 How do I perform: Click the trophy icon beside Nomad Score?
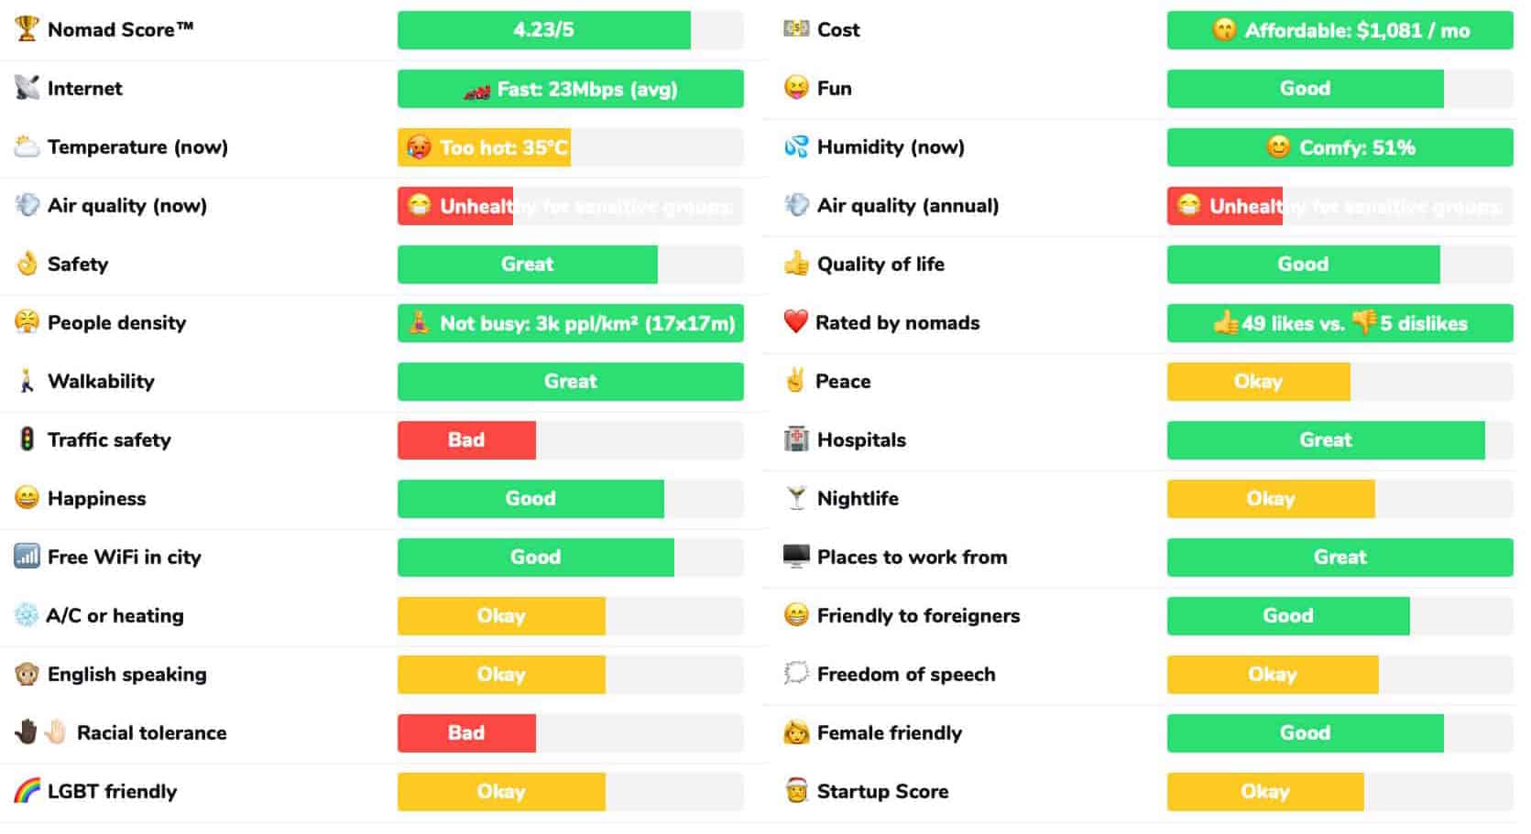click(27, 29)
